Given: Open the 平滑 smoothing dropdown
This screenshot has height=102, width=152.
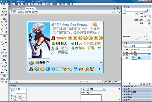Looking at the screenshot, I should coord(150,24).
